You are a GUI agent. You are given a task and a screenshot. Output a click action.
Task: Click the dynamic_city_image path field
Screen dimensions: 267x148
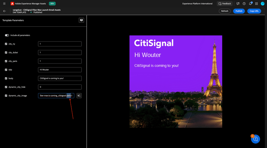point(56,95)
